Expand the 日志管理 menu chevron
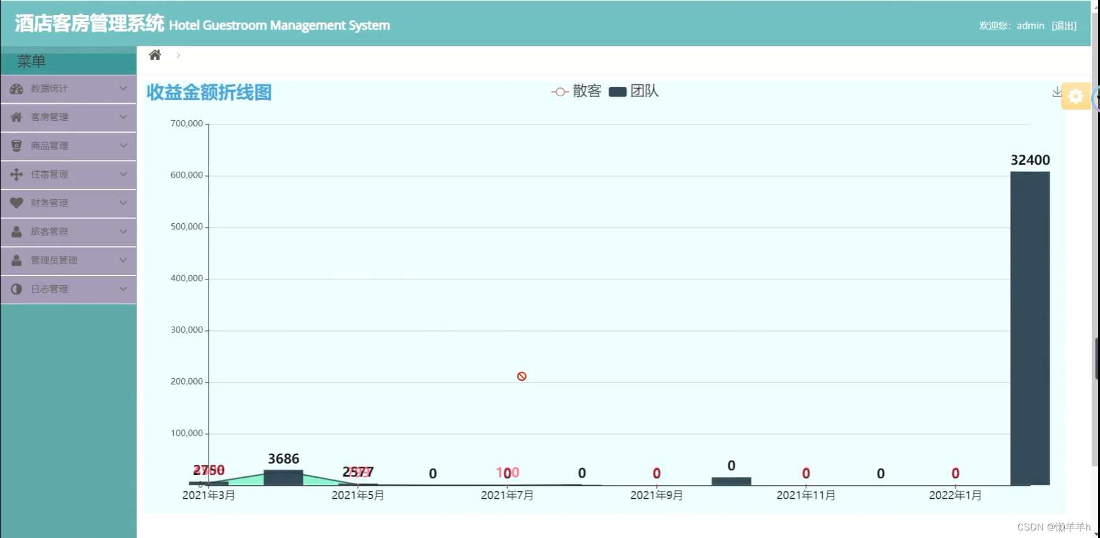The image size is (1100, 538). (x=123, y=289)
